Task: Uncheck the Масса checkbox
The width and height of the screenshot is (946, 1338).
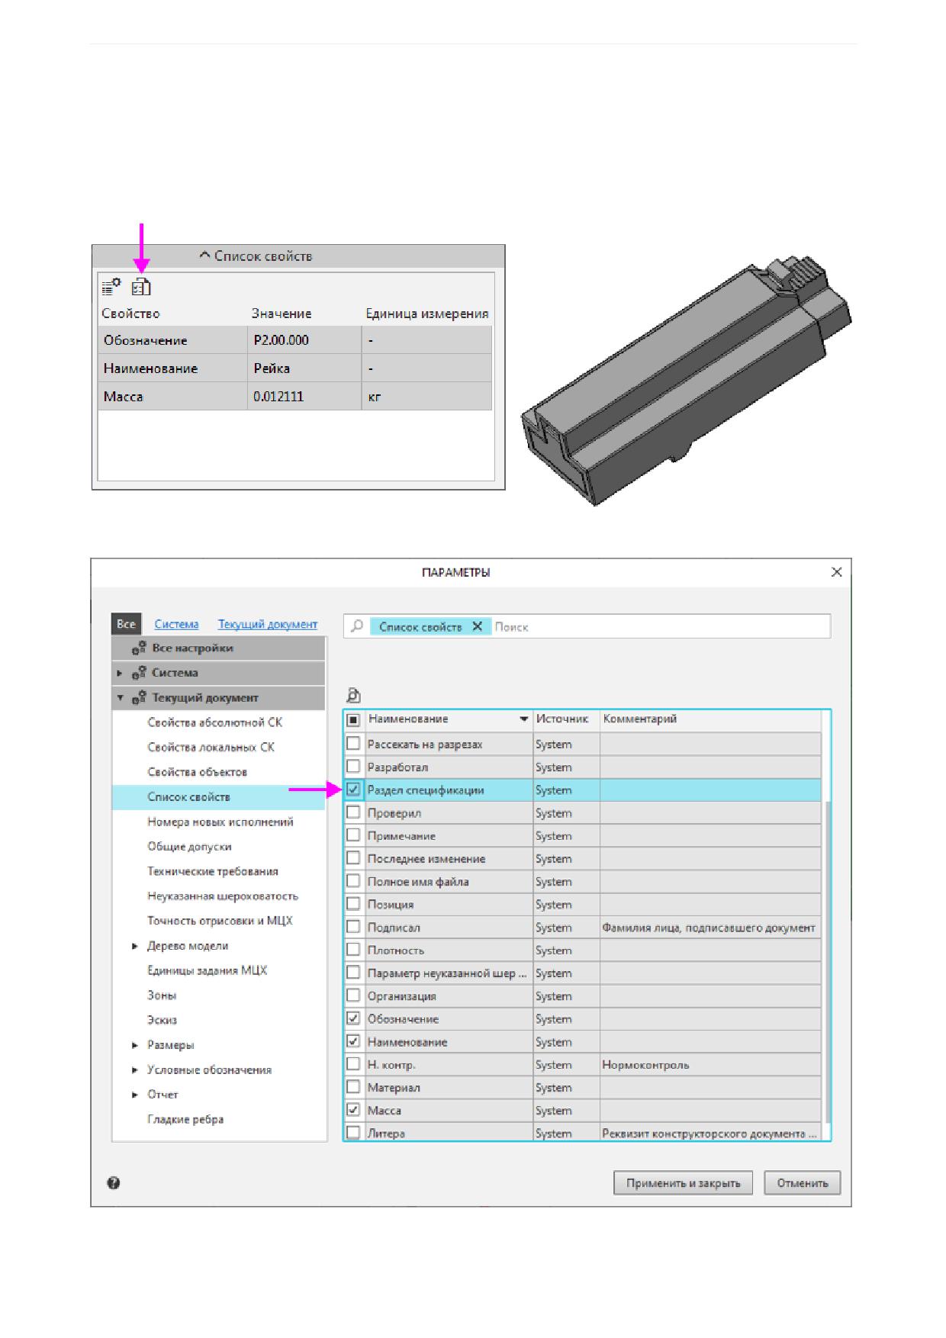Action: [353, 1110]
